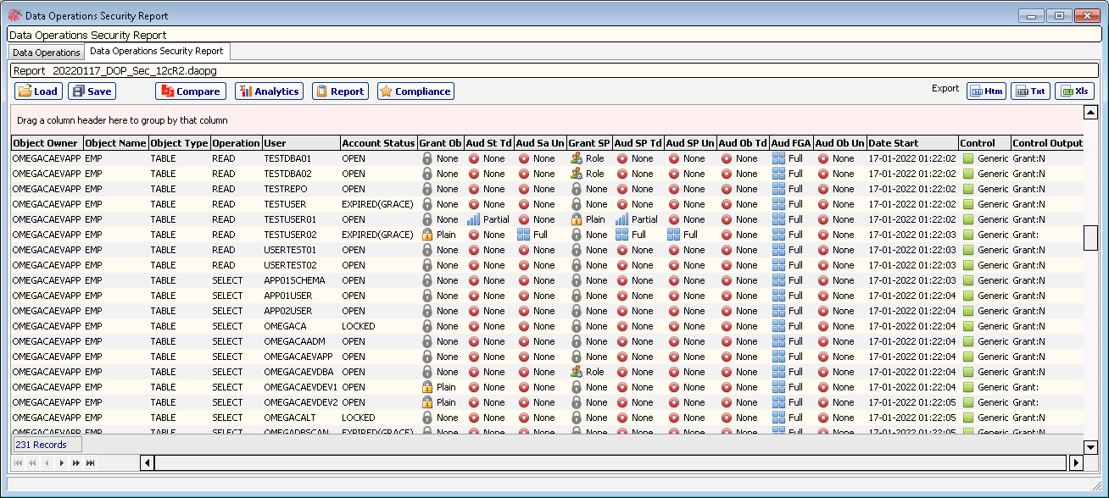Click the Control column header
This screenshot has width=1109, height=498.
(984, 143)
